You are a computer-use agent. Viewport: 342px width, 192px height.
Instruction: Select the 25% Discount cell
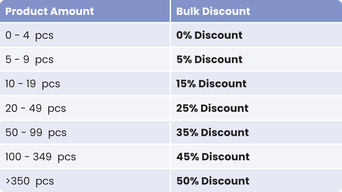click(x=212, y=108)
